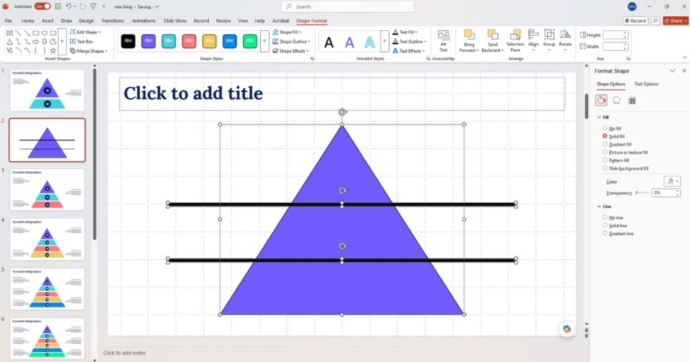The image size is (690, 362).
Task: Click the Edit Shape button
Action: pos(86,32)
